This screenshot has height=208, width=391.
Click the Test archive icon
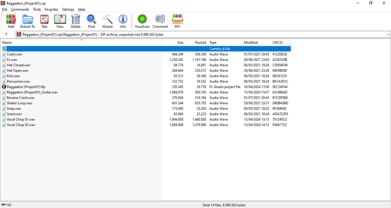point(44,21)
